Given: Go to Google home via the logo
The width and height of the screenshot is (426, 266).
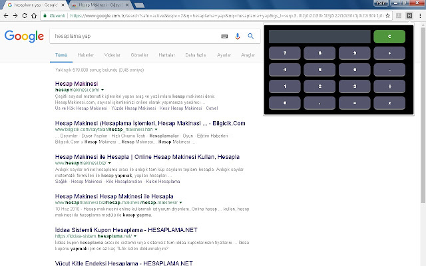Looking at the screenshot, I should click(x=24, y=36).
